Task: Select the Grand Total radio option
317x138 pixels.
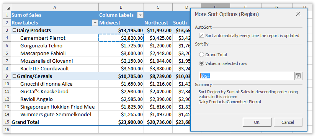Action: [x=201, y=55]
